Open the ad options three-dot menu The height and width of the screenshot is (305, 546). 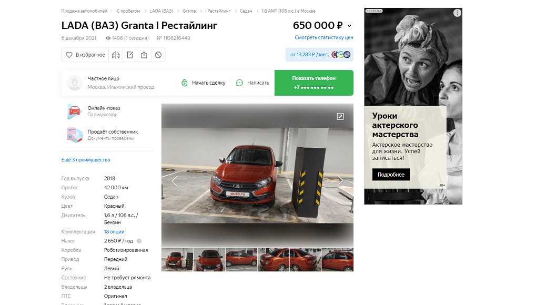pos(457,13)
